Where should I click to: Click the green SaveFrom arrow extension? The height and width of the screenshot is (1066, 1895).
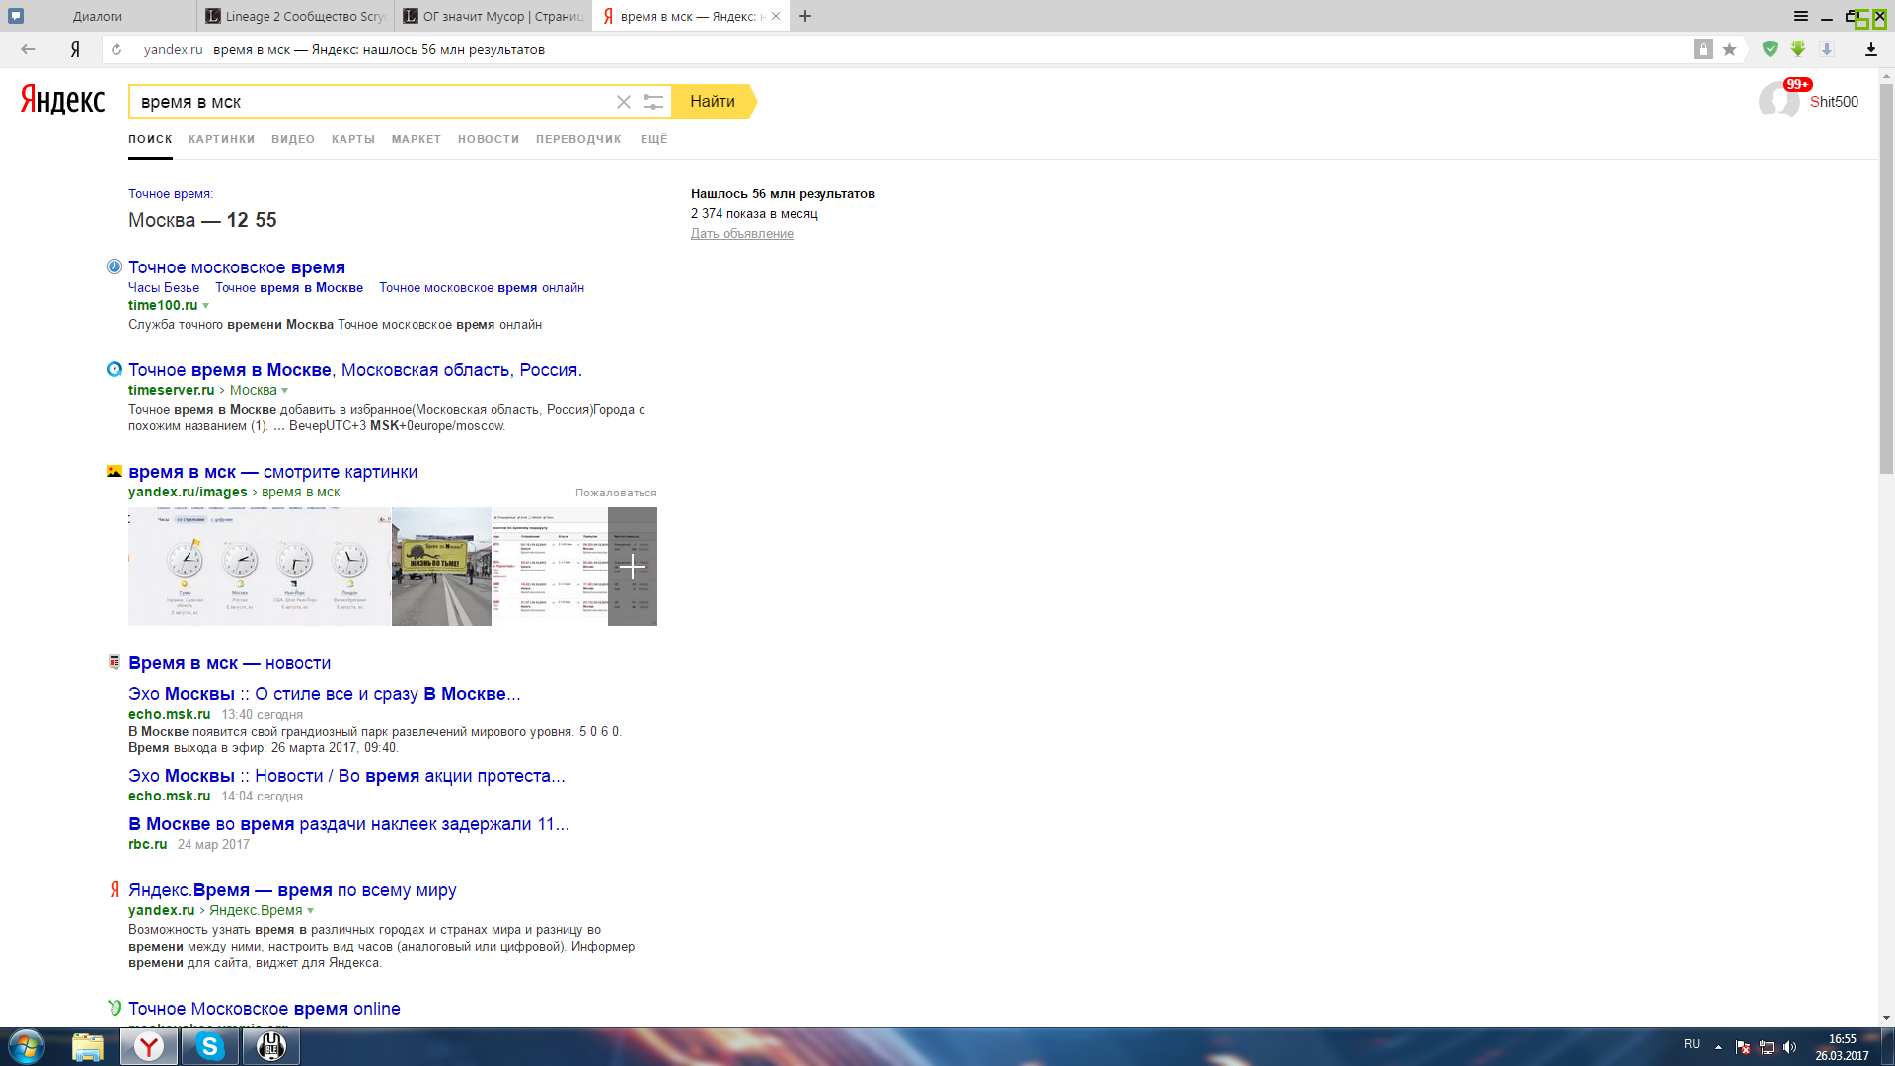point(1798,49)
